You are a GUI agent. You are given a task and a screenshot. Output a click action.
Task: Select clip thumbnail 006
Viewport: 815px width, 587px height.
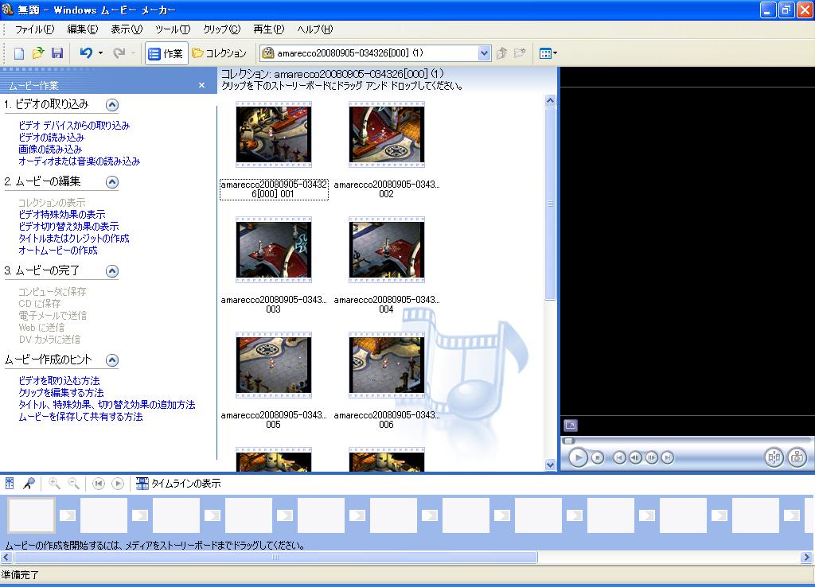pyautogui.click(x=386, y=365)
